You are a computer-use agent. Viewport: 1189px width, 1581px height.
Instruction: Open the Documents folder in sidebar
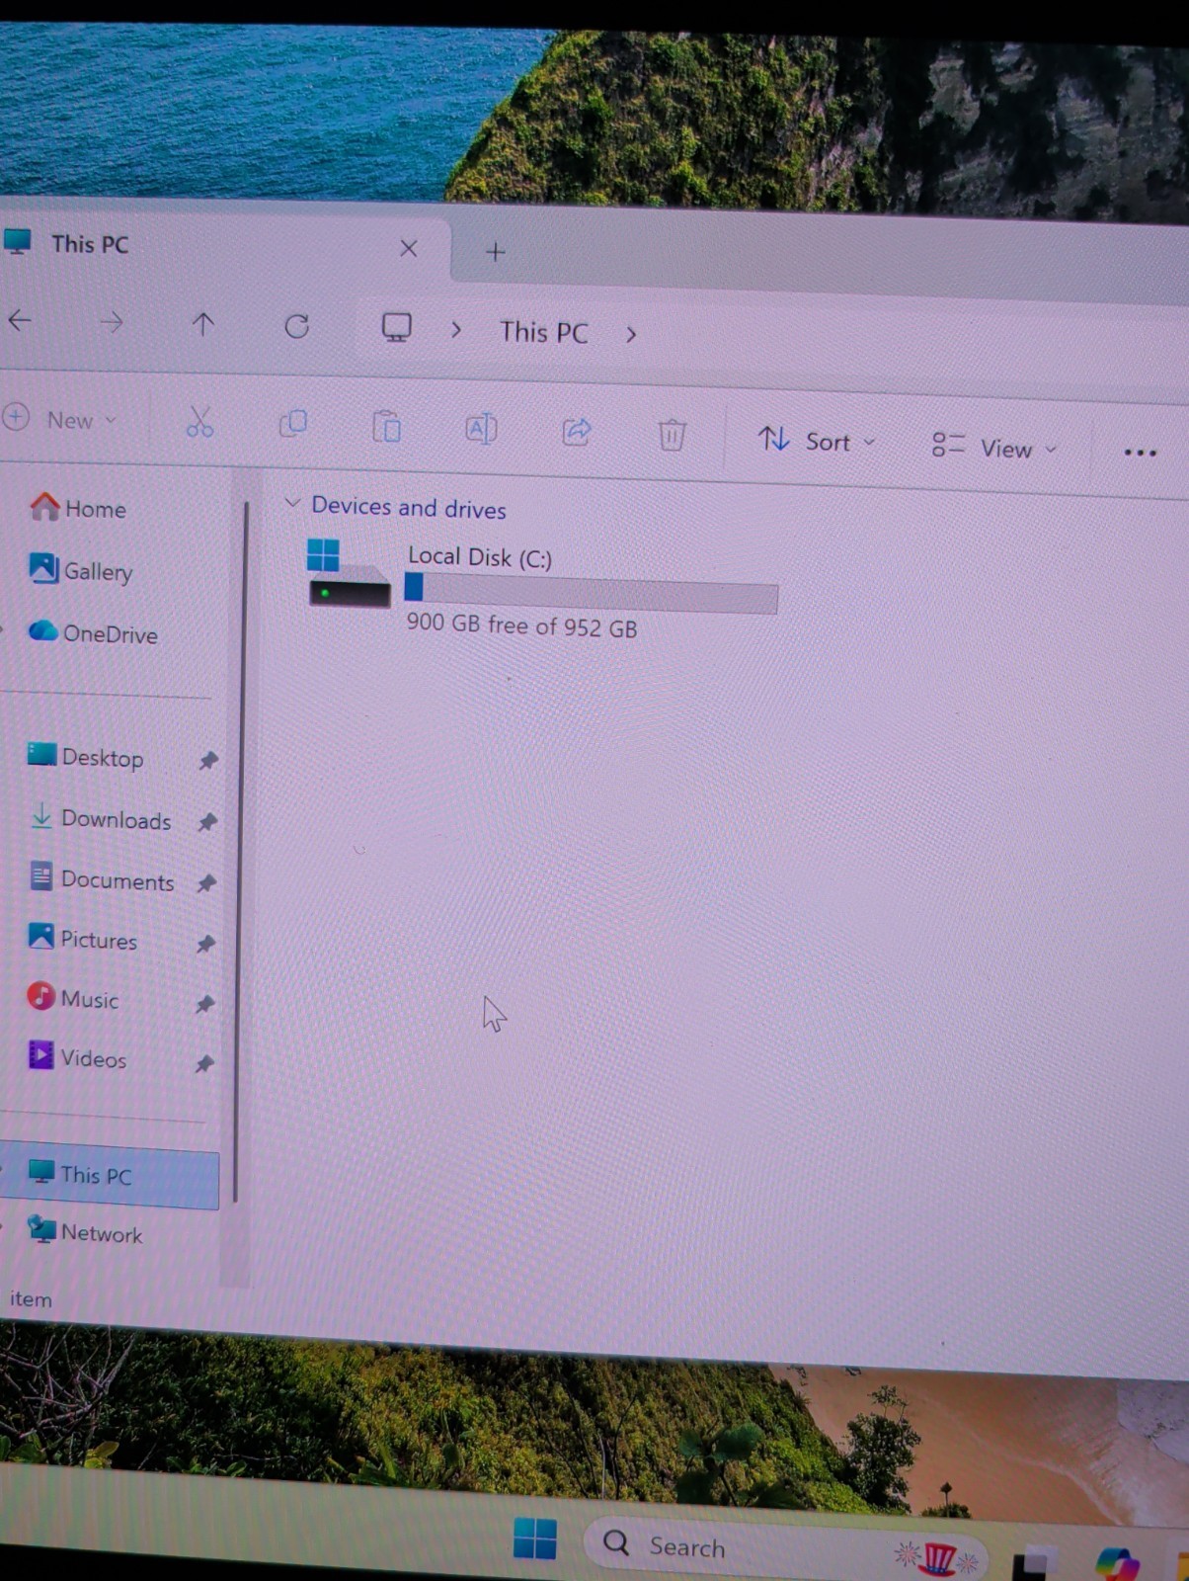coord(101,878)
